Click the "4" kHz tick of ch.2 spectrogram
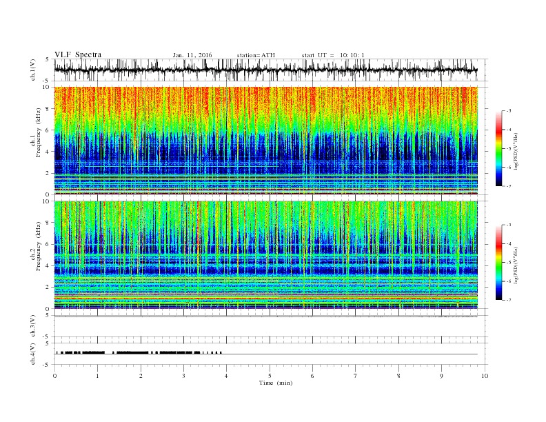546x422 pixels. coord(48,266)
